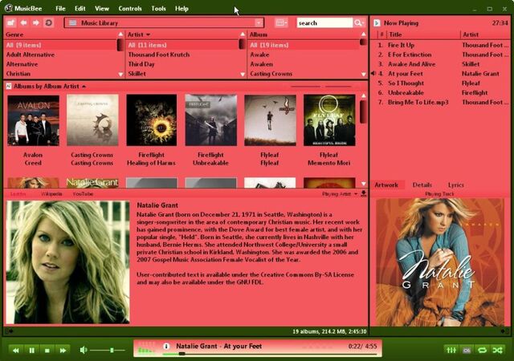Screen dimensions: 514x361
Task: Open the panel layout icon near search
Action: tap(281, 22)
